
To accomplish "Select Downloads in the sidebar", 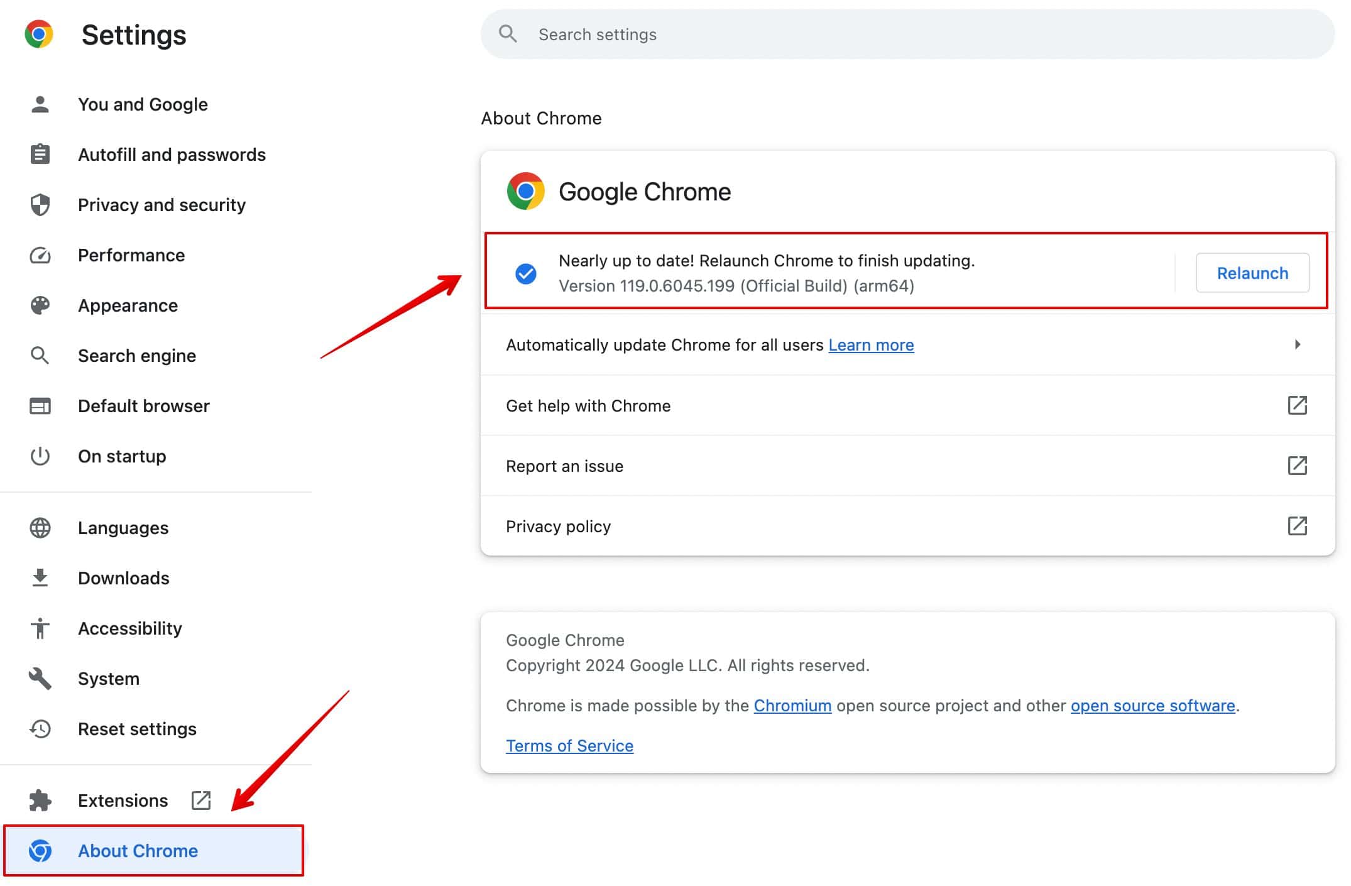I will coord(124,578).
